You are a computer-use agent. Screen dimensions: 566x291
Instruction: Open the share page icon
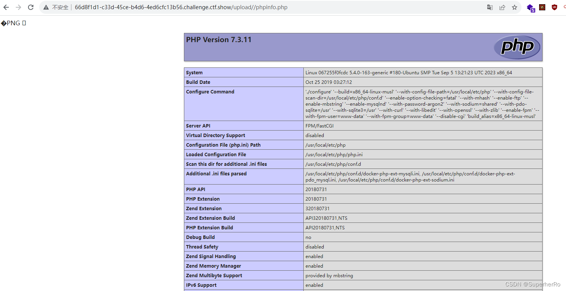click(x=502, y=7)
